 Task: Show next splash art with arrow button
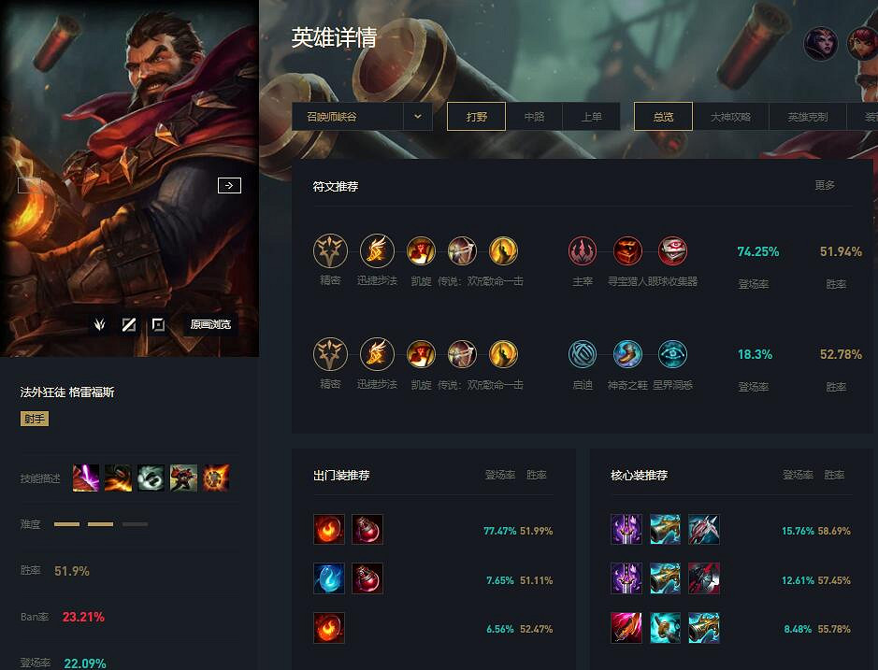click(229, 185)
